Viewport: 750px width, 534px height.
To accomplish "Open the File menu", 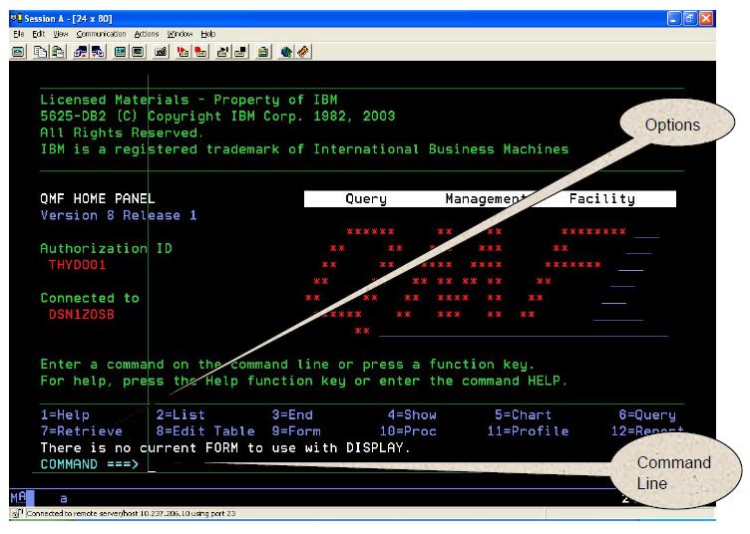I will pyautogui.click(x=19, y=34).
